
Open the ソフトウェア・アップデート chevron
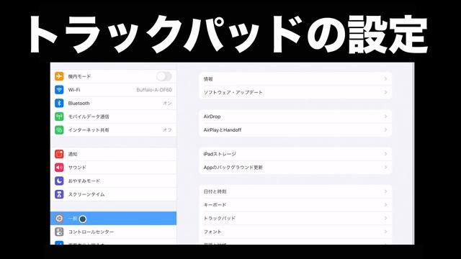coord(385,92)
